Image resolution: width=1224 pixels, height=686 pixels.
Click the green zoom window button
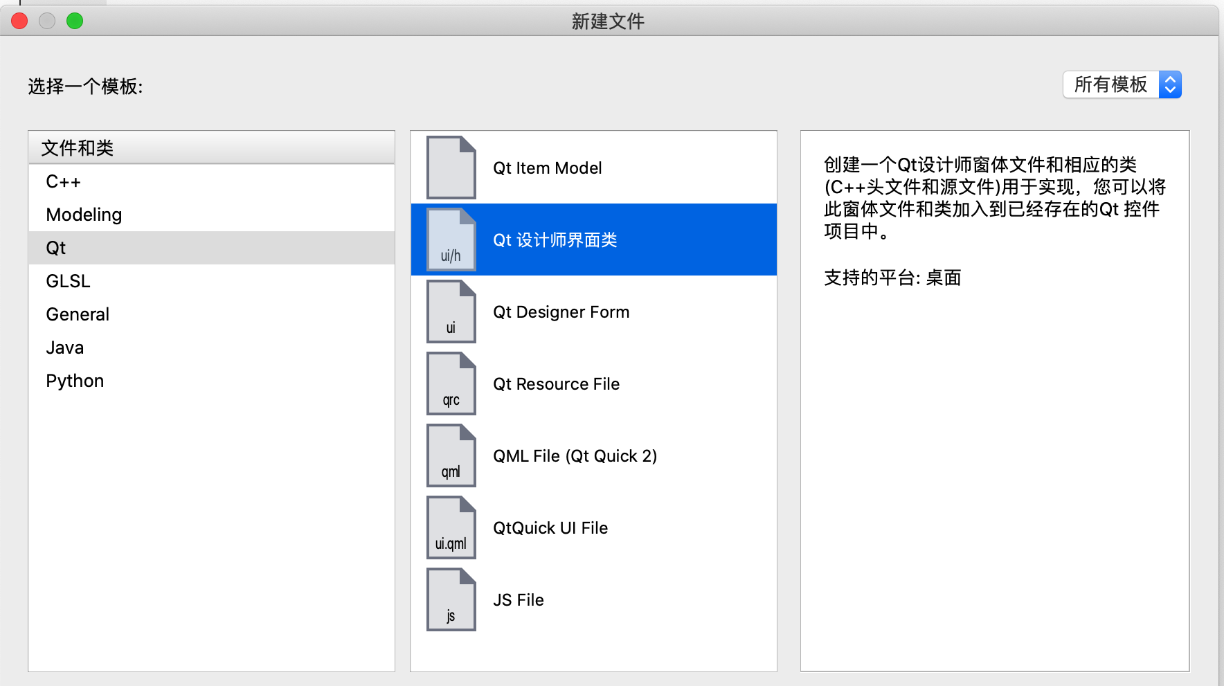[75, 21]
